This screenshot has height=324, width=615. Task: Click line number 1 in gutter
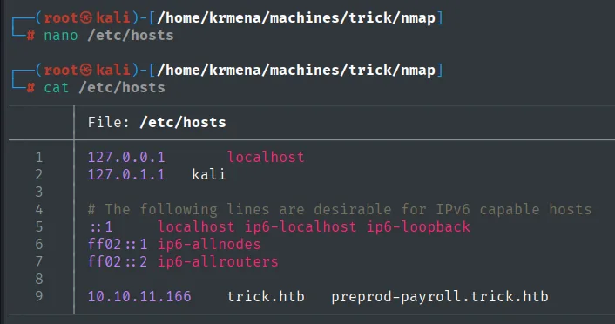tap(39, 158)
